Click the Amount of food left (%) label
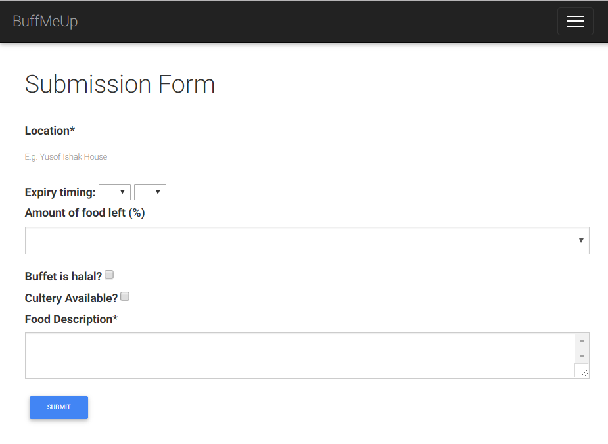The height and width of the screenshot is (444, 608). tap(85, 213)
